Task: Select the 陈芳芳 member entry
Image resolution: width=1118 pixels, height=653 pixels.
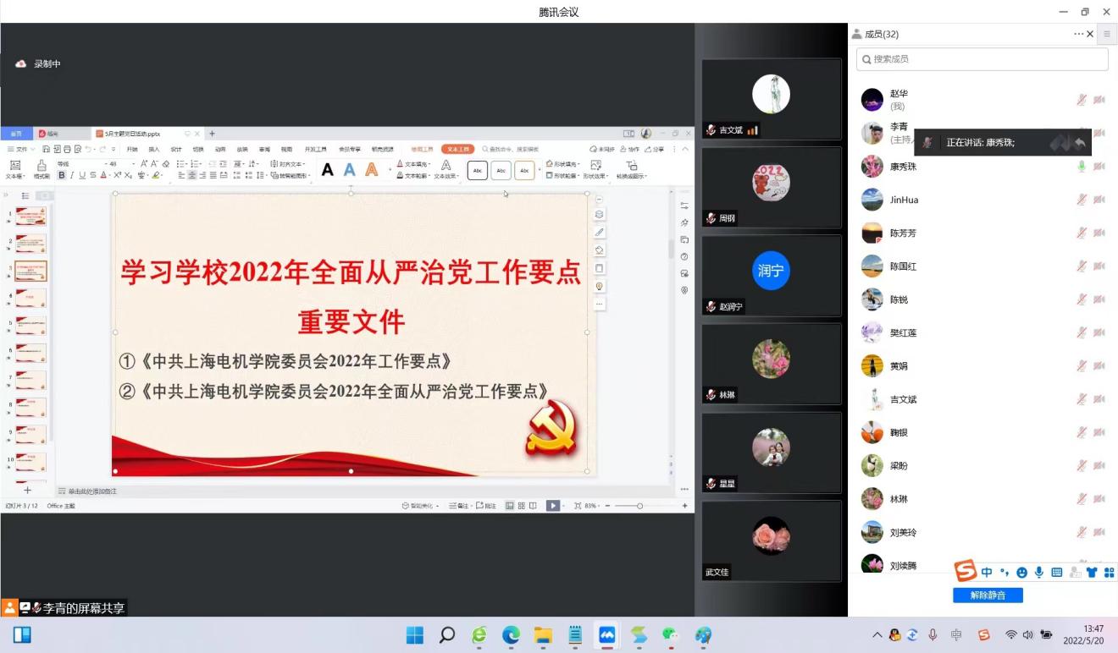Action: 903,233
